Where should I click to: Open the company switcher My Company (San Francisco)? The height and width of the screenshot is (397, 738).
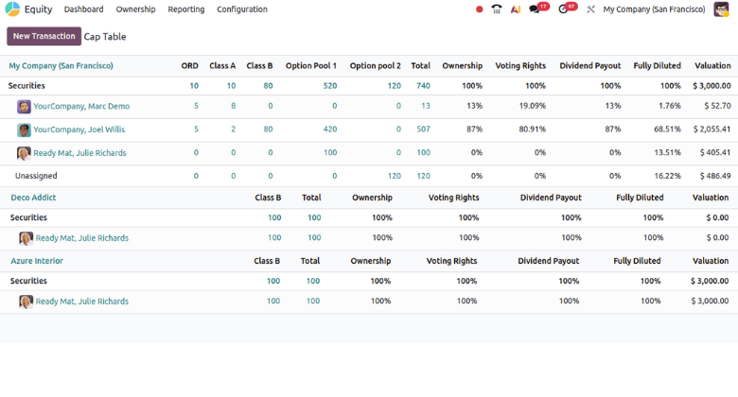[x=654, y=9]
